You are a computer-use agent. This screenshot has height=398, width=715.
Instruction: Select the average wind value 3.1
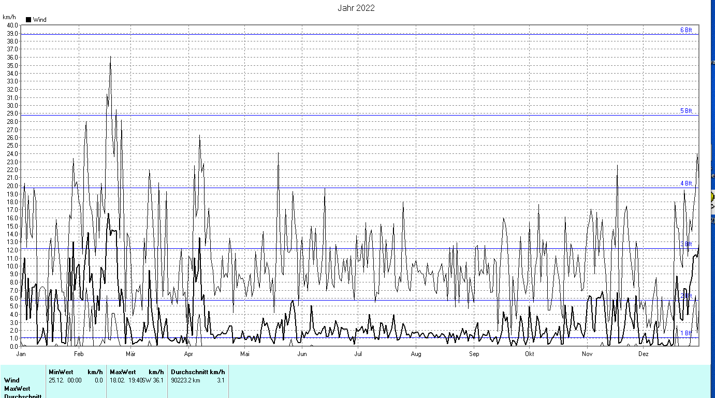(x=221, y=380)
